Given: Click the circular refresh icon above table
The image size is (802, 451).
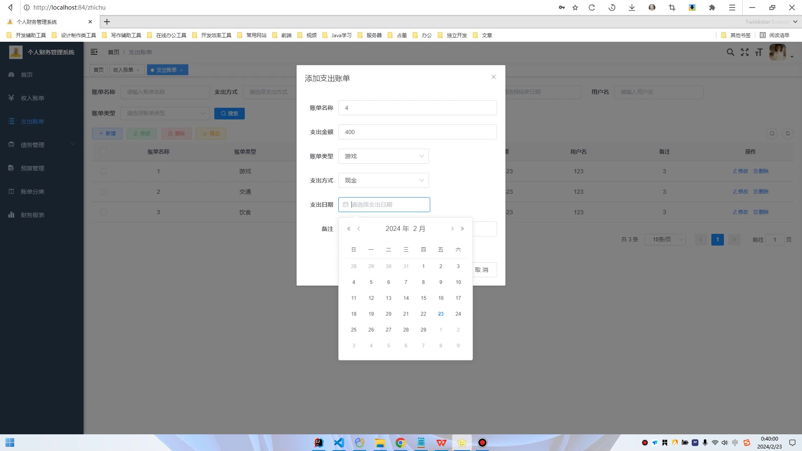Looking at the screenshot, I should (x=788, y=134).
